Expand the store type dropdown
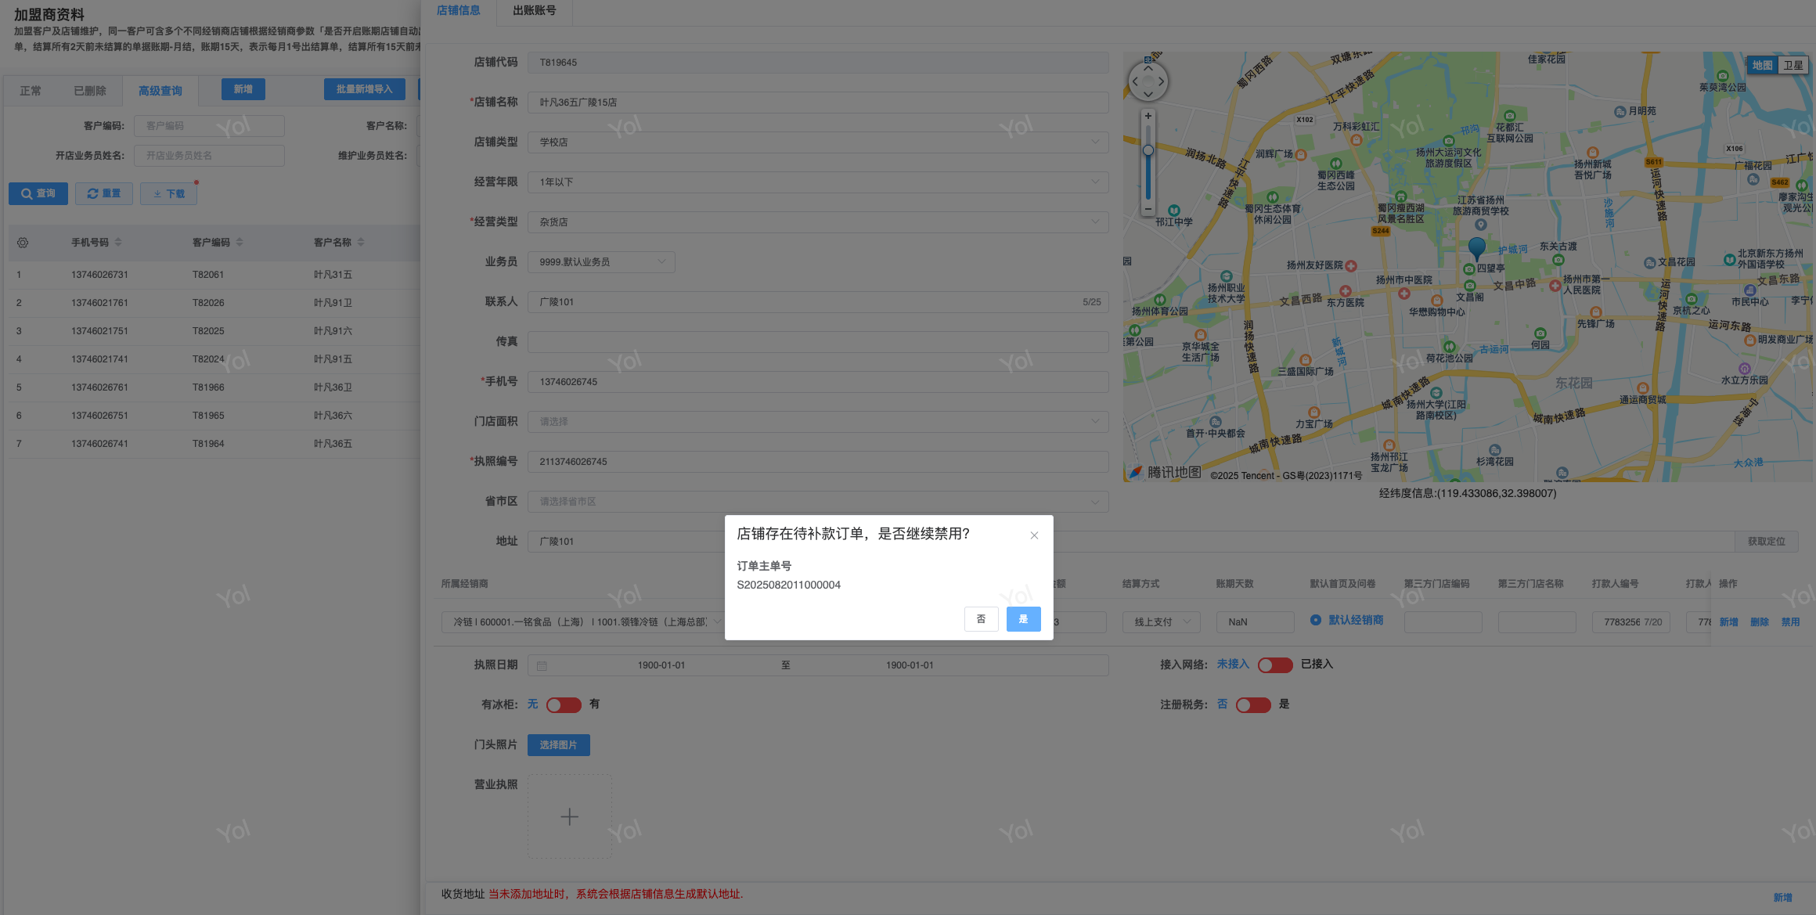 [x=1095, y=142]
